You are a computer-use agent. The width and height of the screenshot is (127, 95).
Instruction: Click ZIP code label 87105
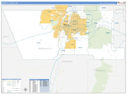63,50
